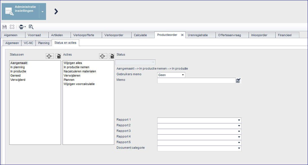Open the print preview magnifier icon
Image resolution: width=308 pixels, height=165 pixels.
31,27
